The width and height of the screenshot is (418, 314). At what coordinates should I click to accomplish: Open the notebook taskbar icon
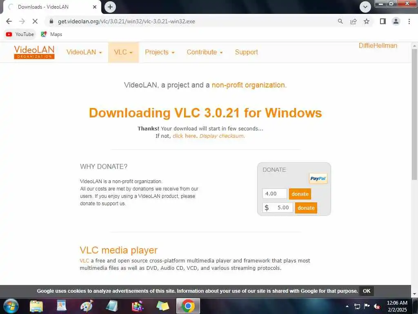(112, 306)
